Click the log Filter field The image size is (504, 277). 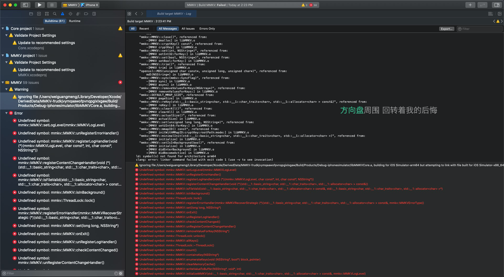tap(480, 29)
